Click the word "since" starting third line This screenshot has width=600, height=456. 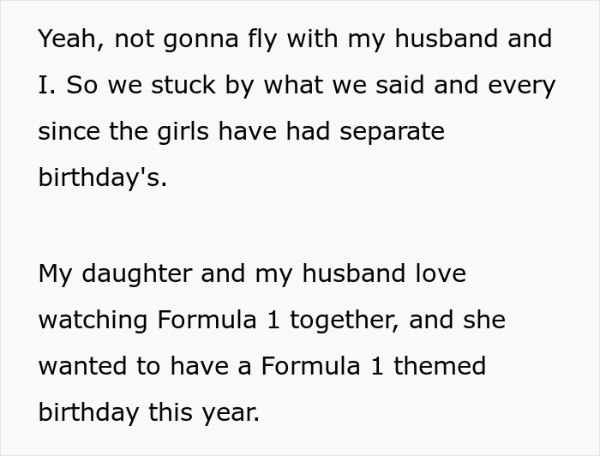click(68, 132)
